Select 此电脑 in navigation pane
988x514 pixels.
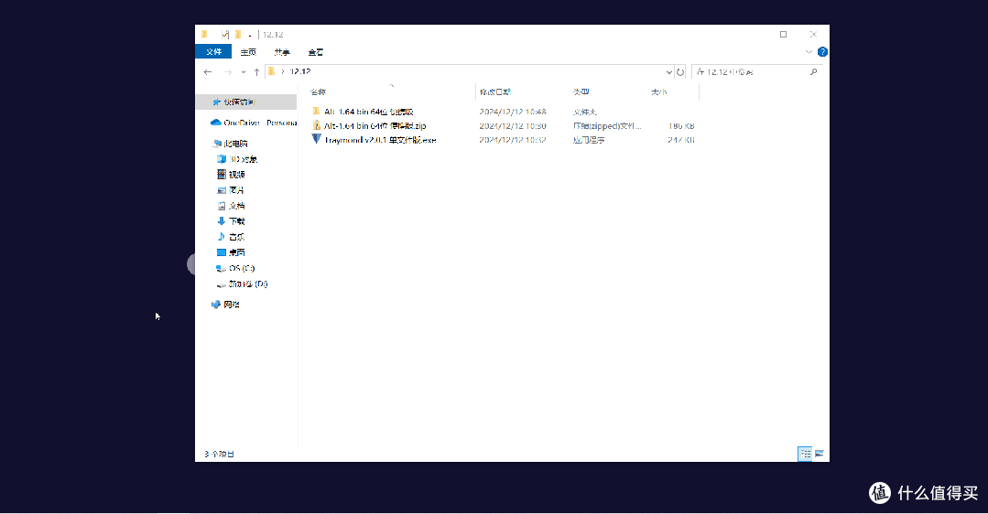tap(230, 144)
